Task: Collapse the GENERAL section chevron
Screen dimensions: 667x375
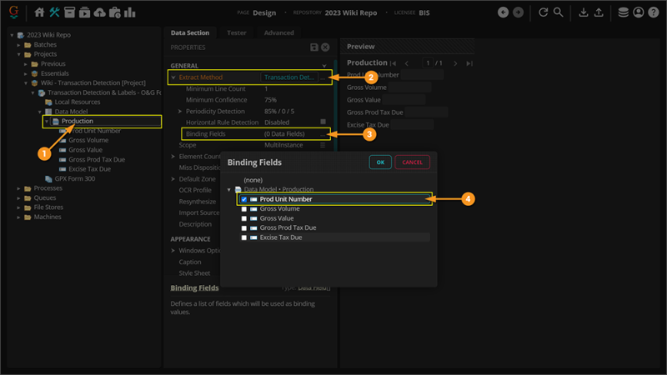Action: coord(324,66)
